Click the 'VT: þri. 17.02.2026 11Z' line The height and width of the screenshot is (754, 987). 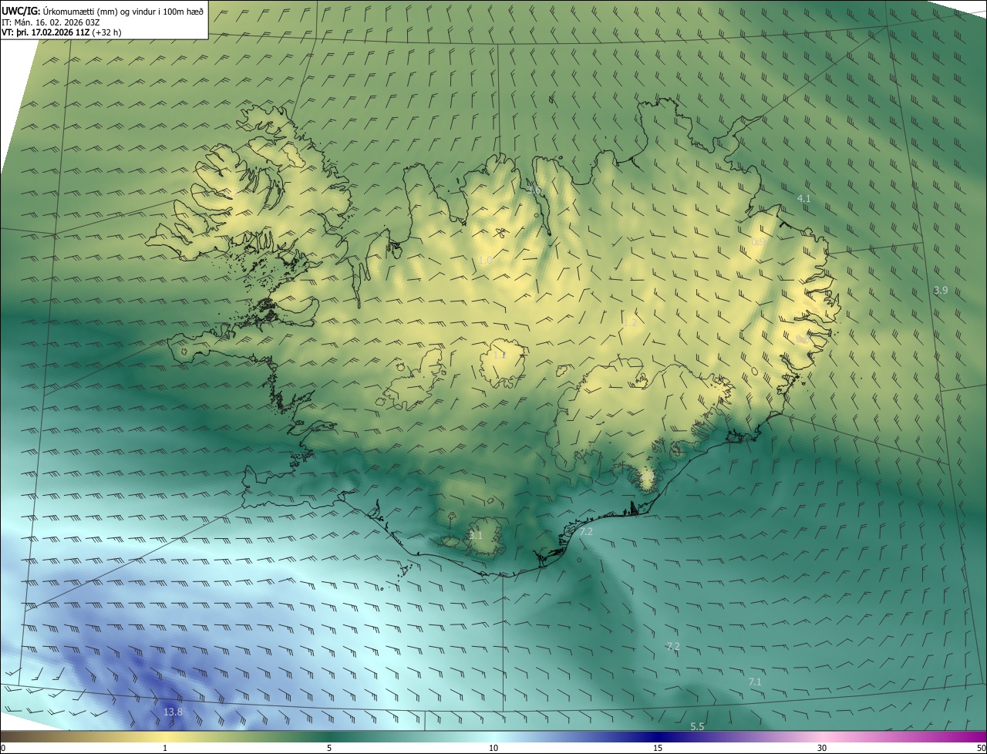tap(45, 32)
